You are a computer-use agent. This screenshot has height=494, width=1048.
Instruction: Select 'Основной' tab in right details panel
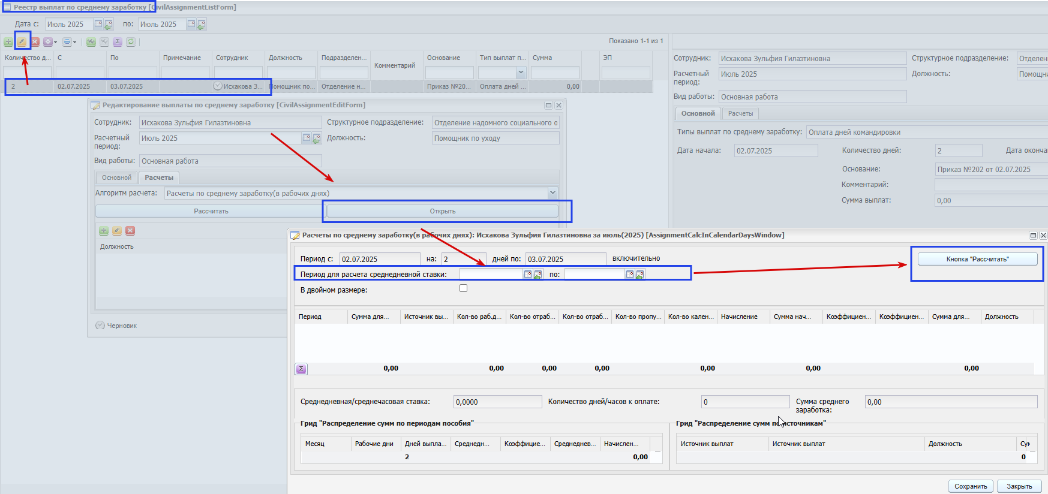pyautogui.click(x=698, y=113)
